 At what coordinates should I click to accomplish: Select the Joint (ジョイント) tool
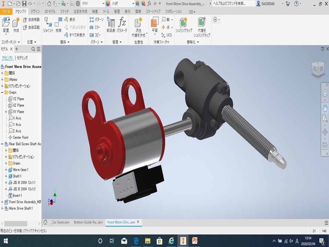[48, 23]
